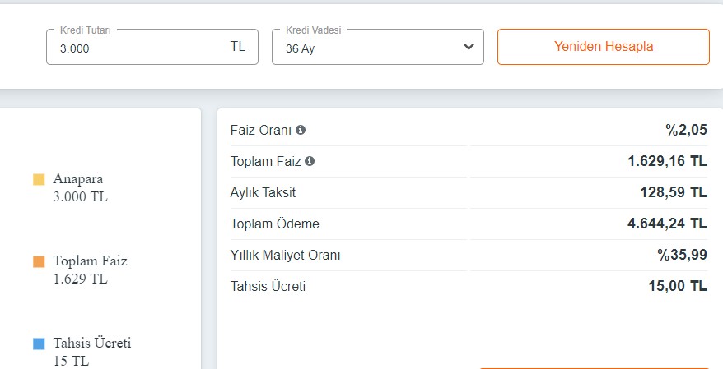723x369 pixels.
Task: Click the Yıllık Maliyet Oranı row label
Action: click(x=285, y=255)
